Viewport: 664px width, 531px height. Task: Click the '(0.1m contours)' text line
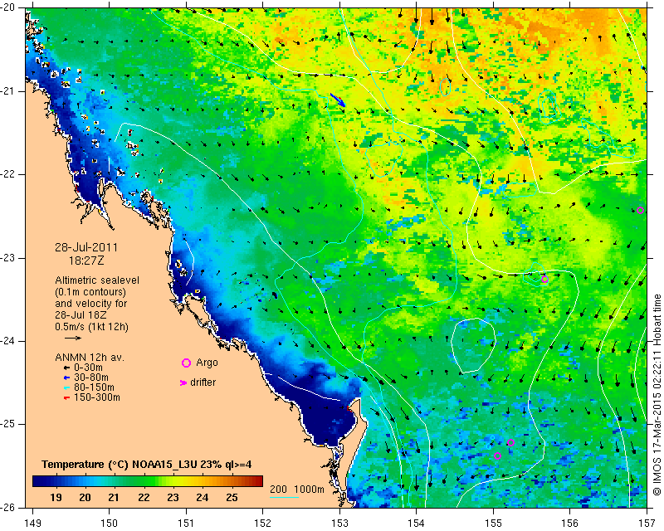click(90, 292)
